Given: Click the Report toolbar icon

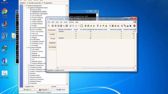Looking at the screenshot, I should 110,26.
